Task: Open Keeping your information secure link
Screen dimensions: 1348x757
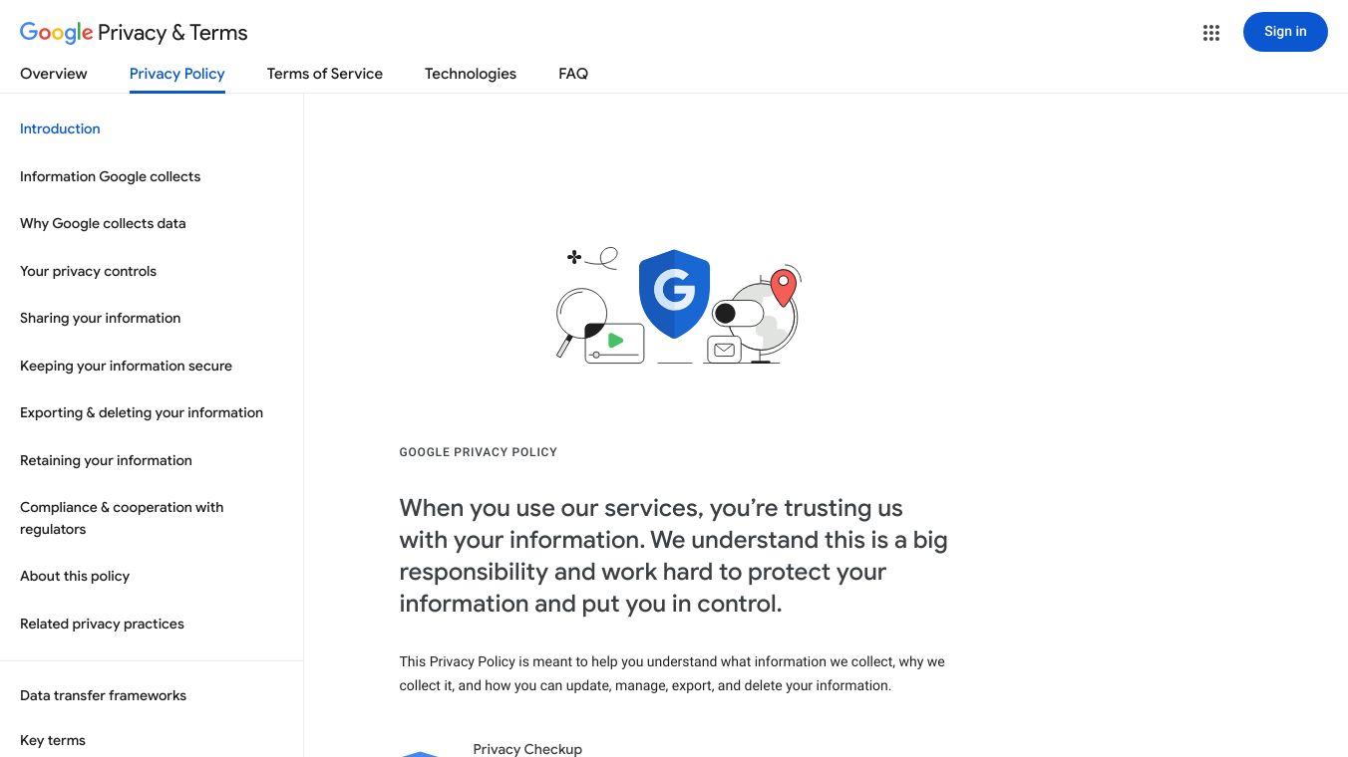Action: 127,366
